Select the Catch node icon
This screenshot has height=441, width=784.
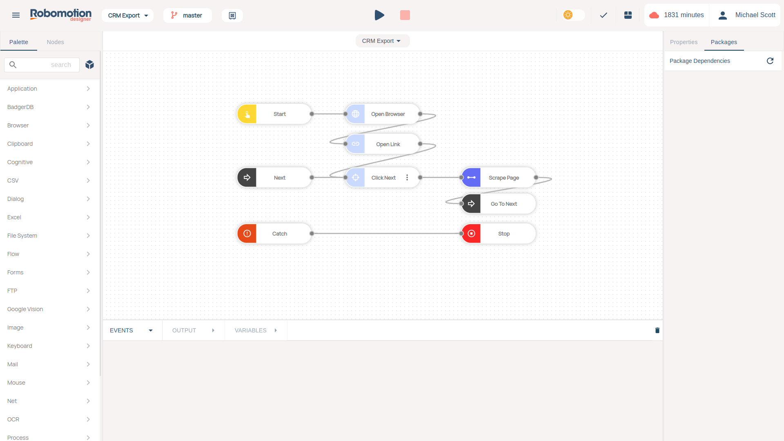pos(247,234)
